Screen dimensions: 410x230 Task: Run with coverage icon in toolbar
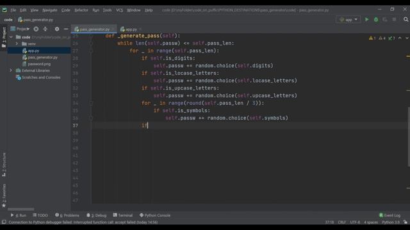385,20
